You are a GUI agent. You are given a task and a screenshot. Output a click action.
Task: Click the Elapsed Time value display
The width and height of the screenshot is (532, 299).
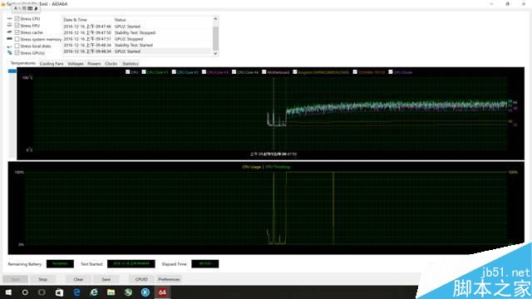click(x=205, y=264)
